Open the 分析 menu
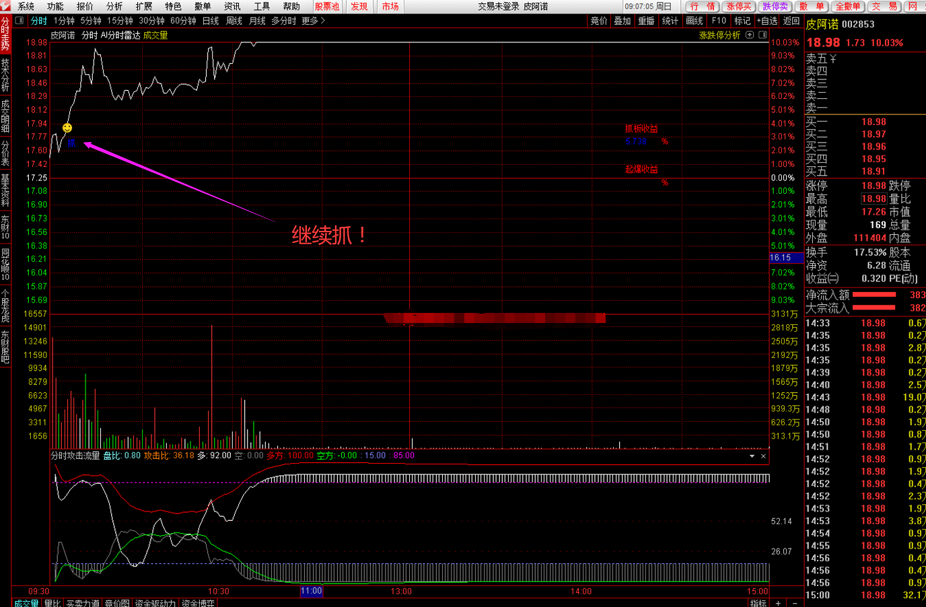 (114, 6)
